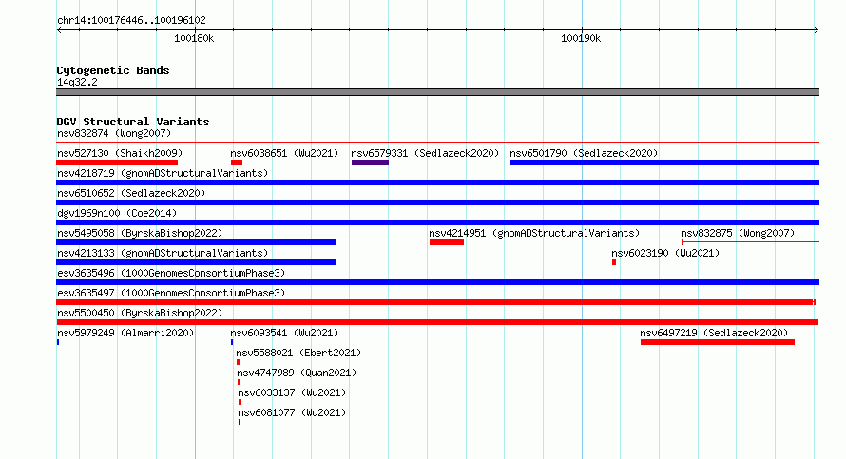Click the nsv5588021 (Ebert2021) label

[x=298, y=353]
